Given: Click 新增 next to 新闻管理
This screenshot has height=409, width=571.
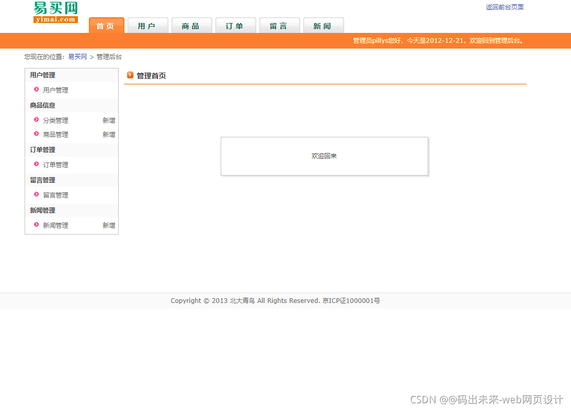Looking at the screenshot, I should pos(109,225).
